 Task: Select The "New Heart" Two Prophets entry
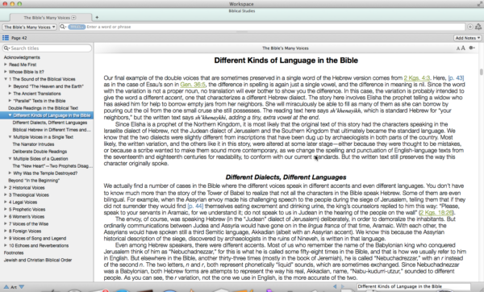click(52, 165)
